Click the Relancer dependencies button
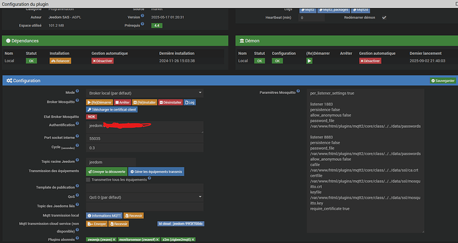Image resolution: width=458 pixels, height=243 pixels. [x=60, y=61]
